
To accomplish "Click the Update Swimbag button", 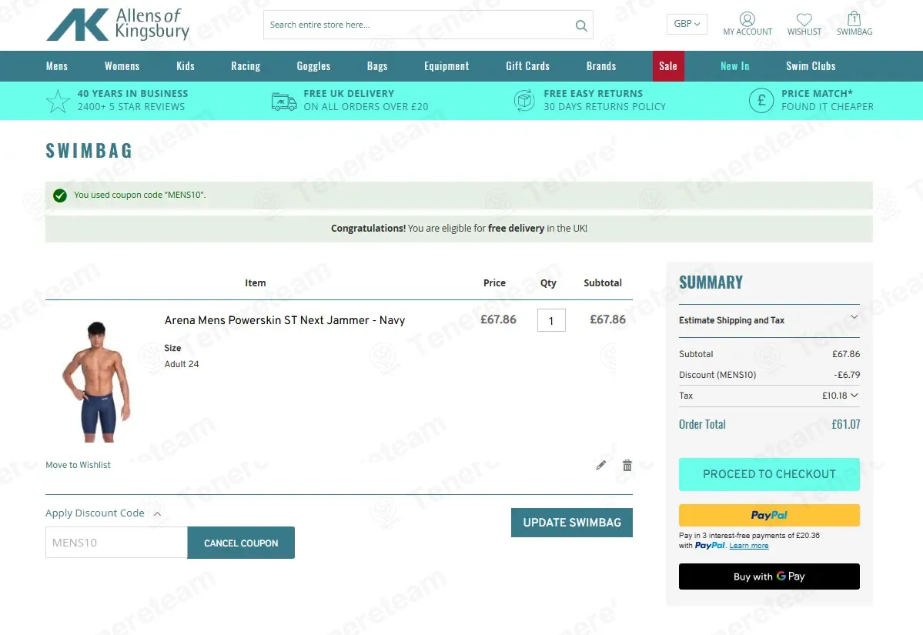I will coord(571,523).
